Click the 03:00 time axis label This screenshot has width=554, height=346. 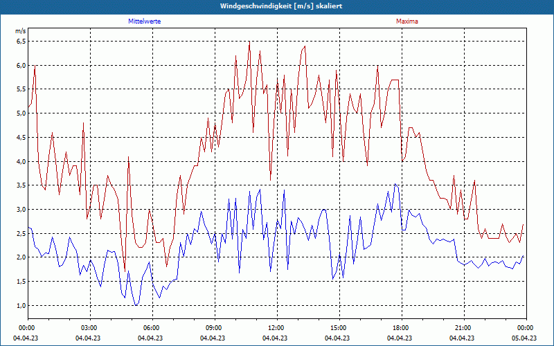point(90,328)
